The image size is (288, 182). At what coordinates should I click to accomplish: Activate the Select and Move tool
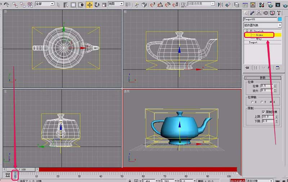tap(89, 5)
